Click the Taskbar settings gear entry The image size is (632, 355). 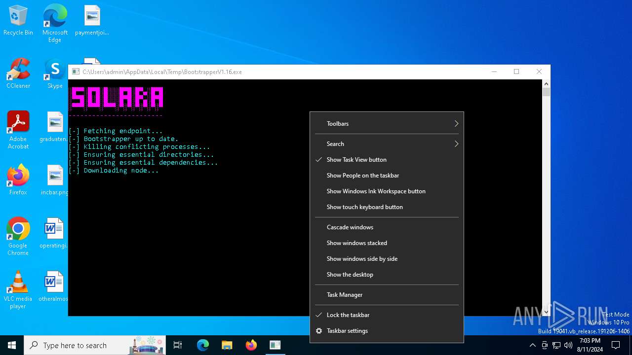pos(387,331)
